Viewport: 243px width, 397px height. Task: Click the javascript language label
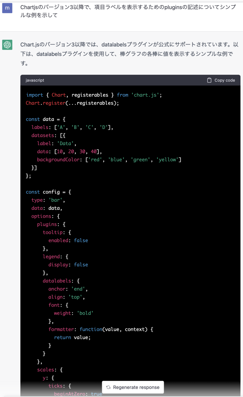[35, 80]
